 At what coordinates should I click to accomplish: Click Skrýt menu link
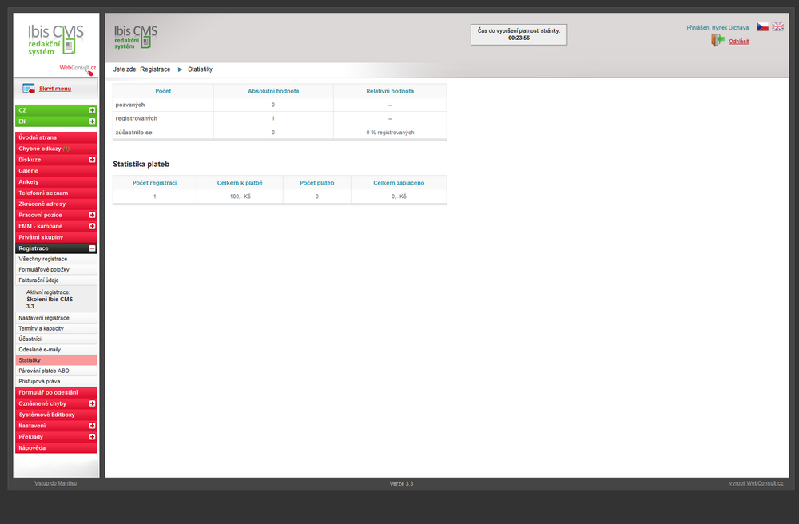(55, 89)
